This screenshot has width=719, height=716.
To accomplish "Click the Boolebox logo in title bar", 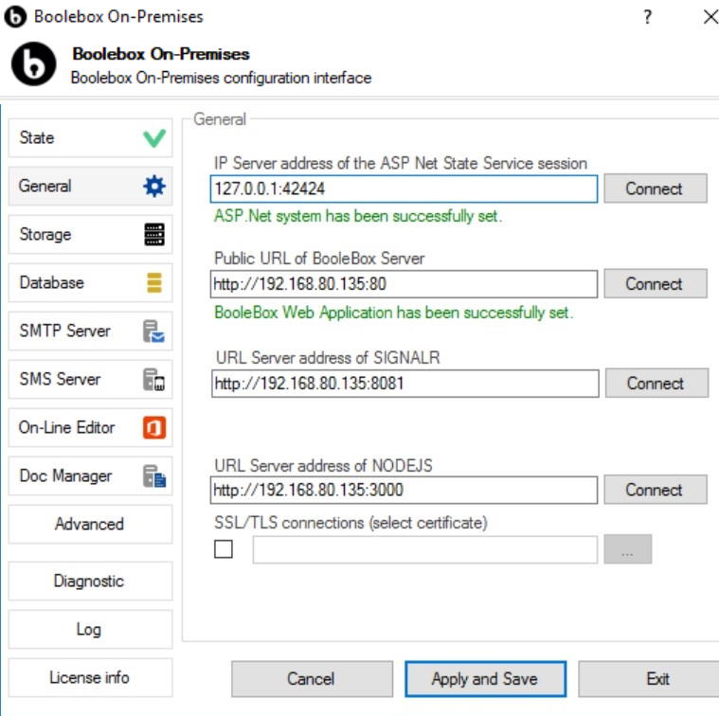I will (15, 17).
